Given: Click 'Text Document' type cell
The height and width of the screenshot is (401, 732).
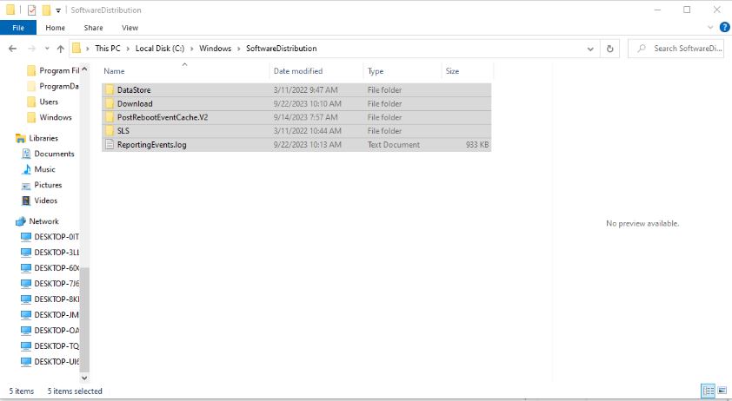Looking at the screenshot, I should point(394,145).
